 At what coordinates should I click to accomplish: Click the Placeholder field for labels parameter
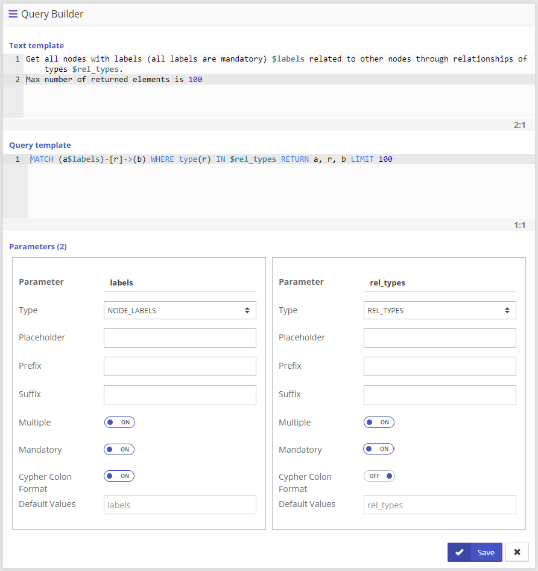click(180, 338)
